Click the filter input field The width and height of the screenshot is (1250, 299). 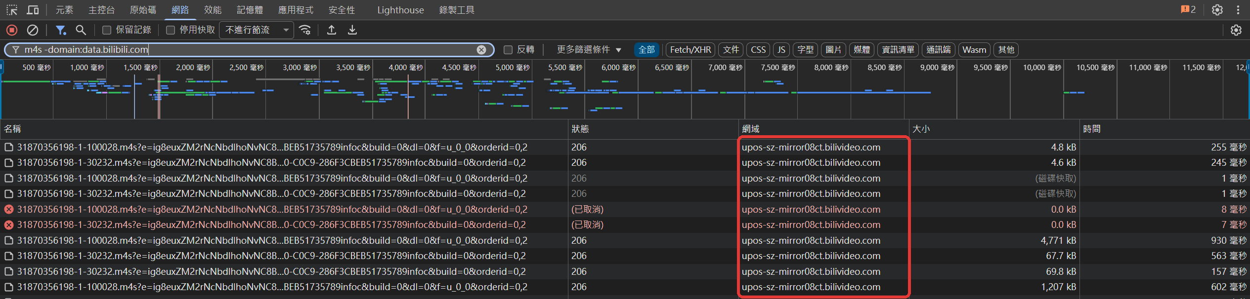point(250,50)
